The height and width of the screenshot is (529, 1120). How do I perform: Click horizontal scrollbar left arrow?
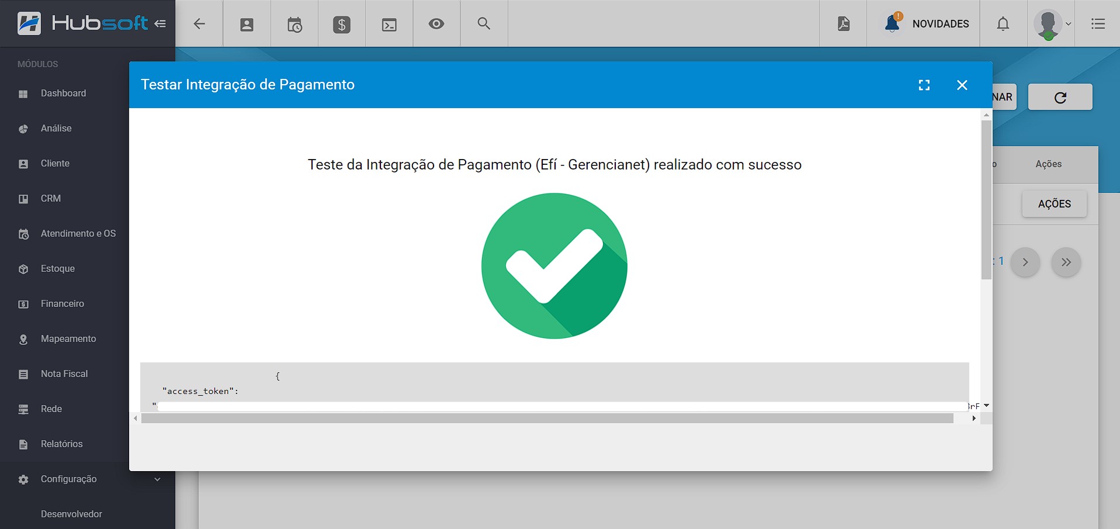coord(136,419)
